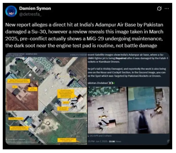Image resolution: width=176 pixels, height=153 pixels.
Task: Click the reddish inset image on map
Action: pos(22,96)
